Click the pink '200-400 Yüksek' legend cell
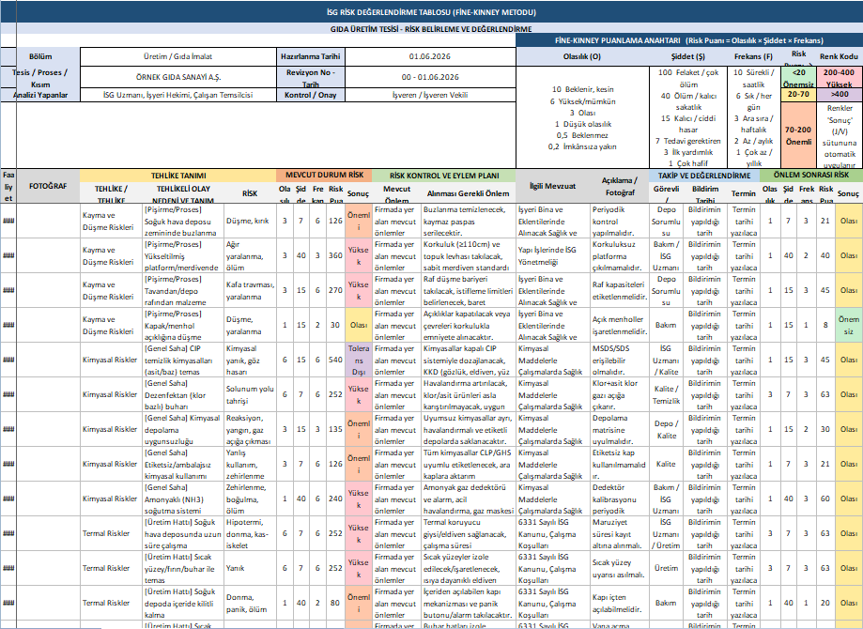The width and height of the screenshot is (863, 629). pos(839,78)
